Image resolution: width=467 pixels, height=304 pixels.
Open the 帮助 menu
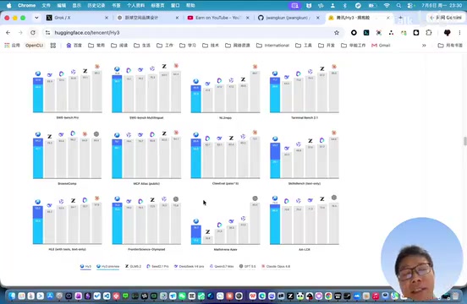(190, 5)
